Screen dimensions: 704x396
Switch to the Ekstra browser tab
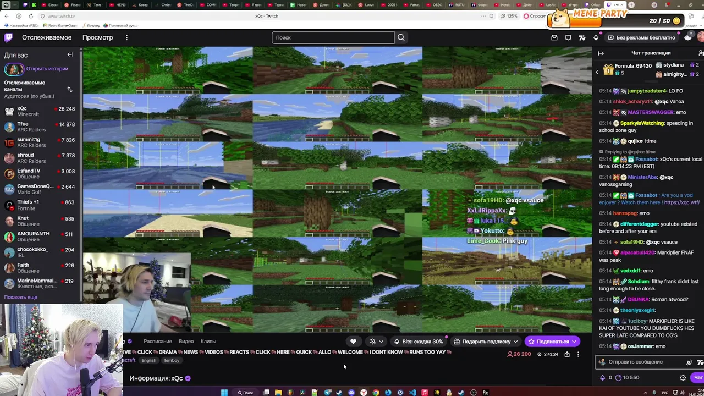[x=50, y=5]
